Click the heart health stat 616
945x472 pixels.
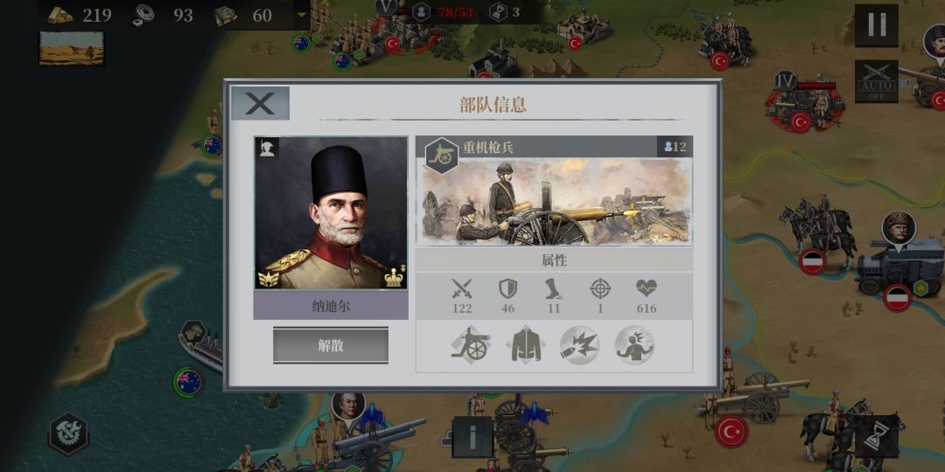(646, 295)
